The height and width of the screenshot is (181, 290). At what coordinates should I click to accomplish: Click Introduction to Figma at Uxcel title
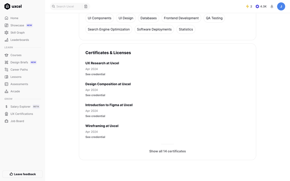point(109,105)
